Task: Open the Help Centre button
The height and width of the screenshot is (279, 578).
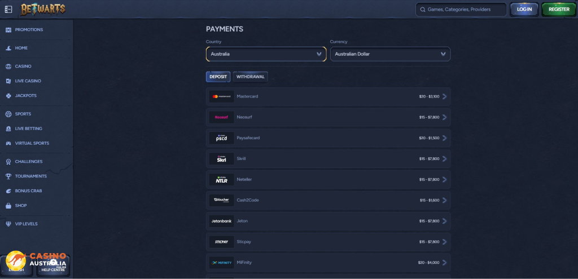Action: pos(53,266)
